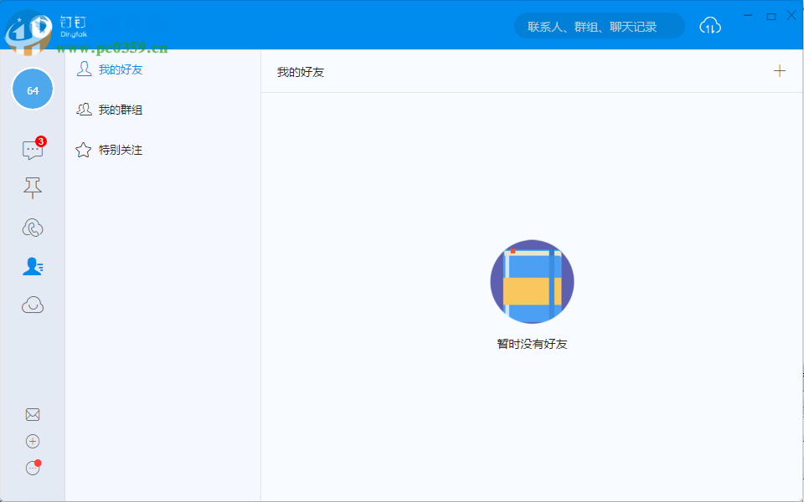Click the plus icon to add a friend
Viewport: 804px width, 502px height.
[780, 71]
